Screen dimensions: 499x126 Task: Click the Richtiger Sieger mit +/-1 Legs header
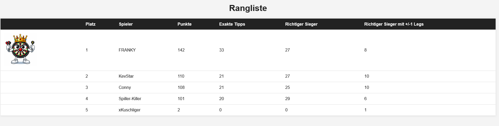pyautogui.click(x=394, y=24)
